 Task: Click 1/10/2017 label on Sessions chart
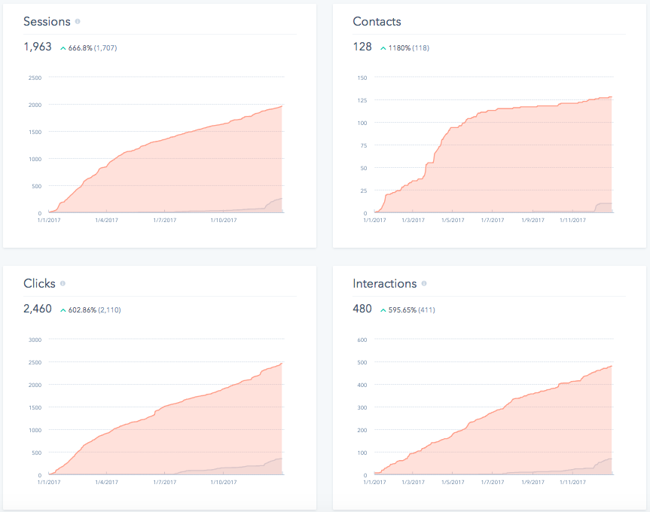tap(224, 220)
